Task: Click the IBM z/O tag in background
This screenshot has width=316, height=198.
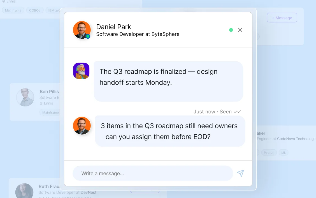Action: 53,10
